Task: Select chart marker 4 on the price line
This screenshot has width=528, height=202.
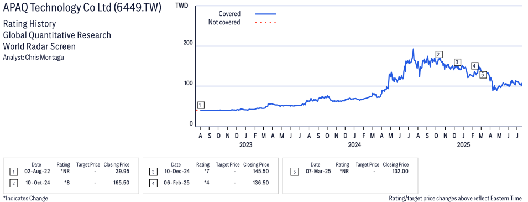Action: tap(474, 66)
